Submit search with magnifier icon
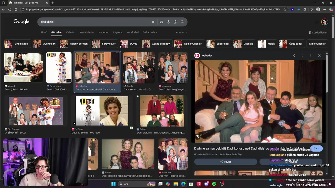335x188 pixels. (182, 22)
